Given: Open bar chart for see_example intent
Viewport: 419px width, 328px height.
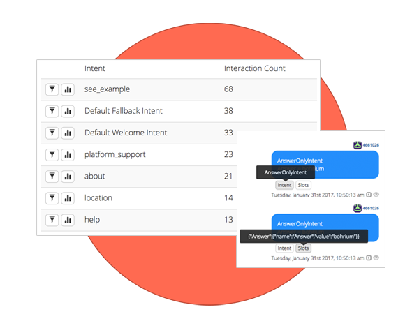Looking at the screenshot, I should (68, 89).
